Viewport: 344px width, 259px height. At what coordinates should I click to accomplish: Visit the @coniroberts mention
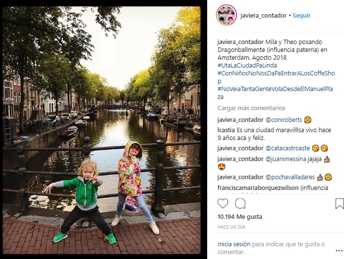(284, 120)
